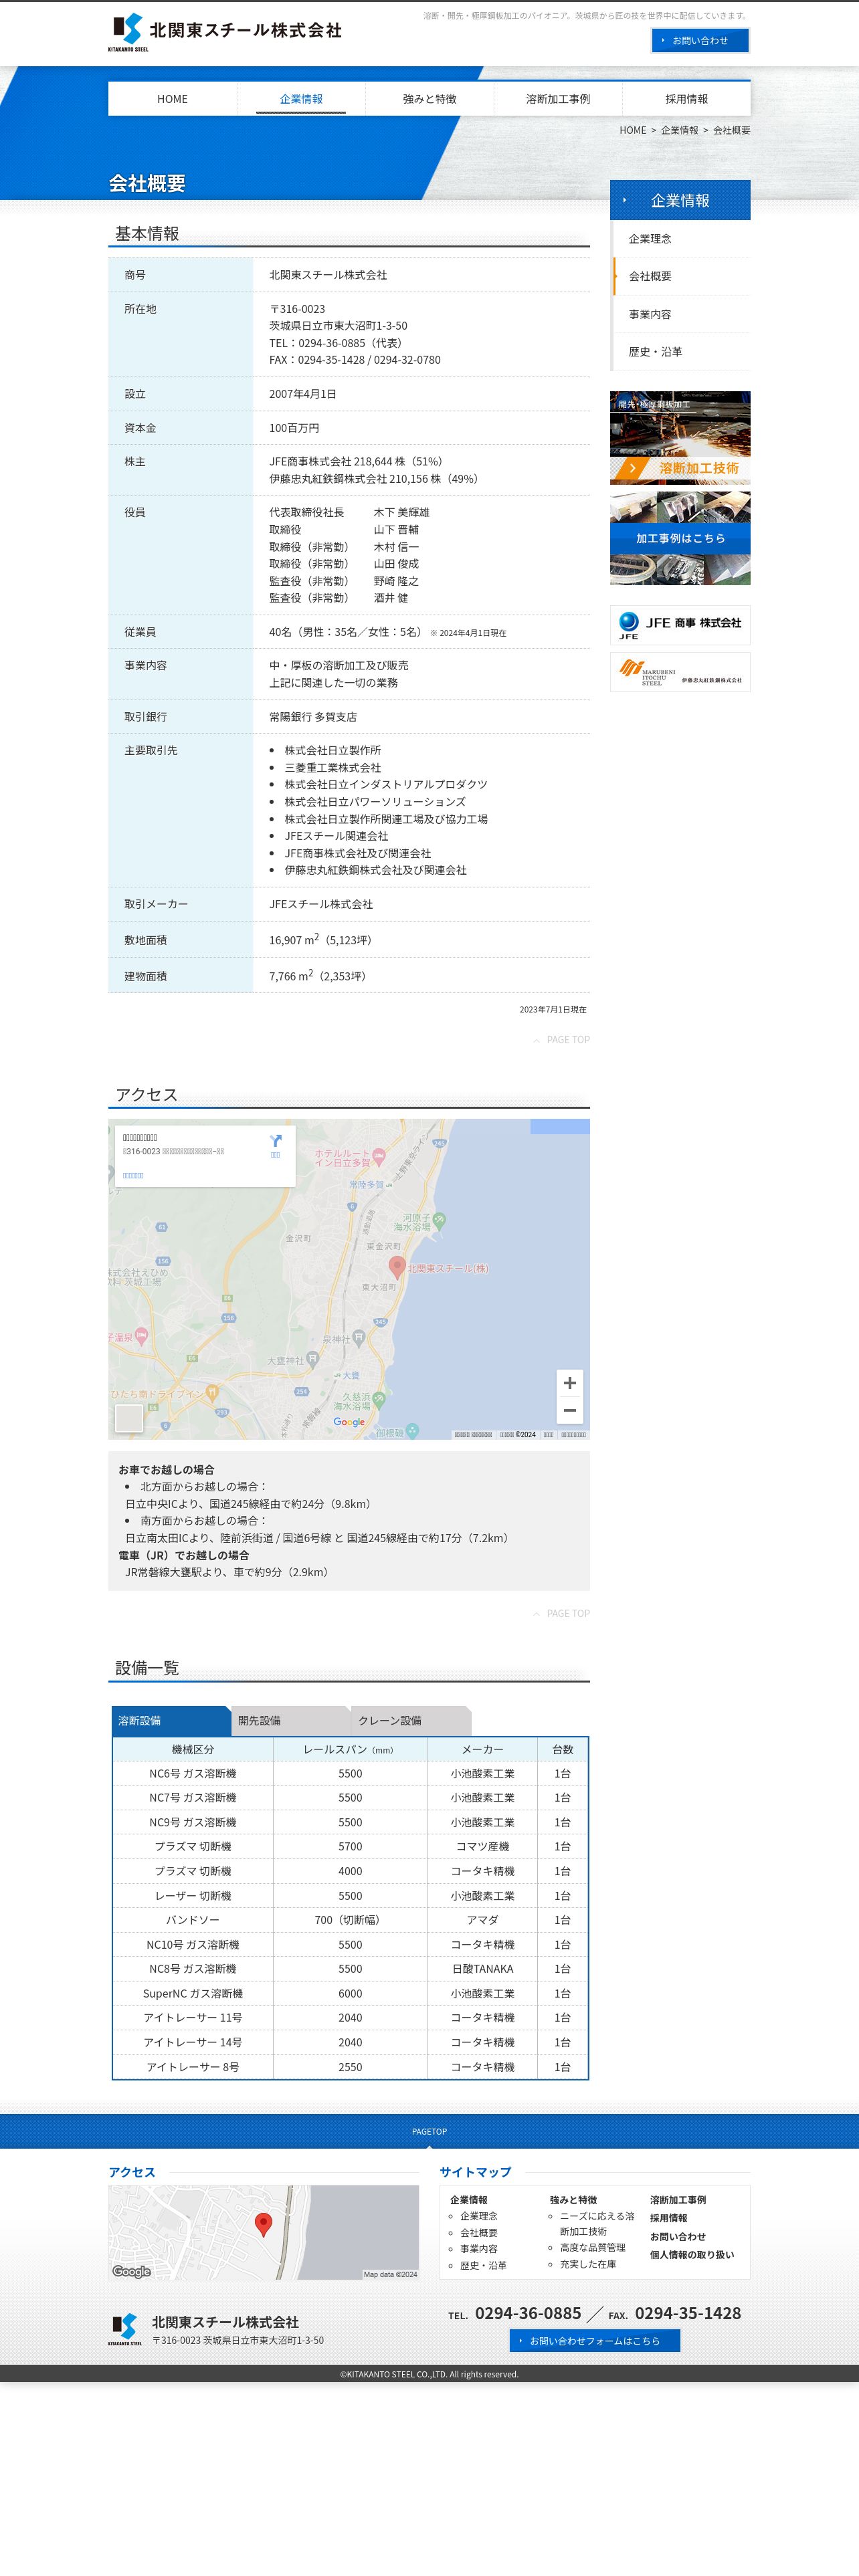Click the 日酸TANAKA maker cell
This screenshot has height=2576, width=859.
click(x=482, y=1969)
